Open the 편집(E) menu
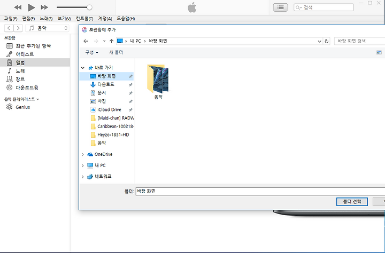The height and width of the screenshot is (253, 385). coord(28,19)
